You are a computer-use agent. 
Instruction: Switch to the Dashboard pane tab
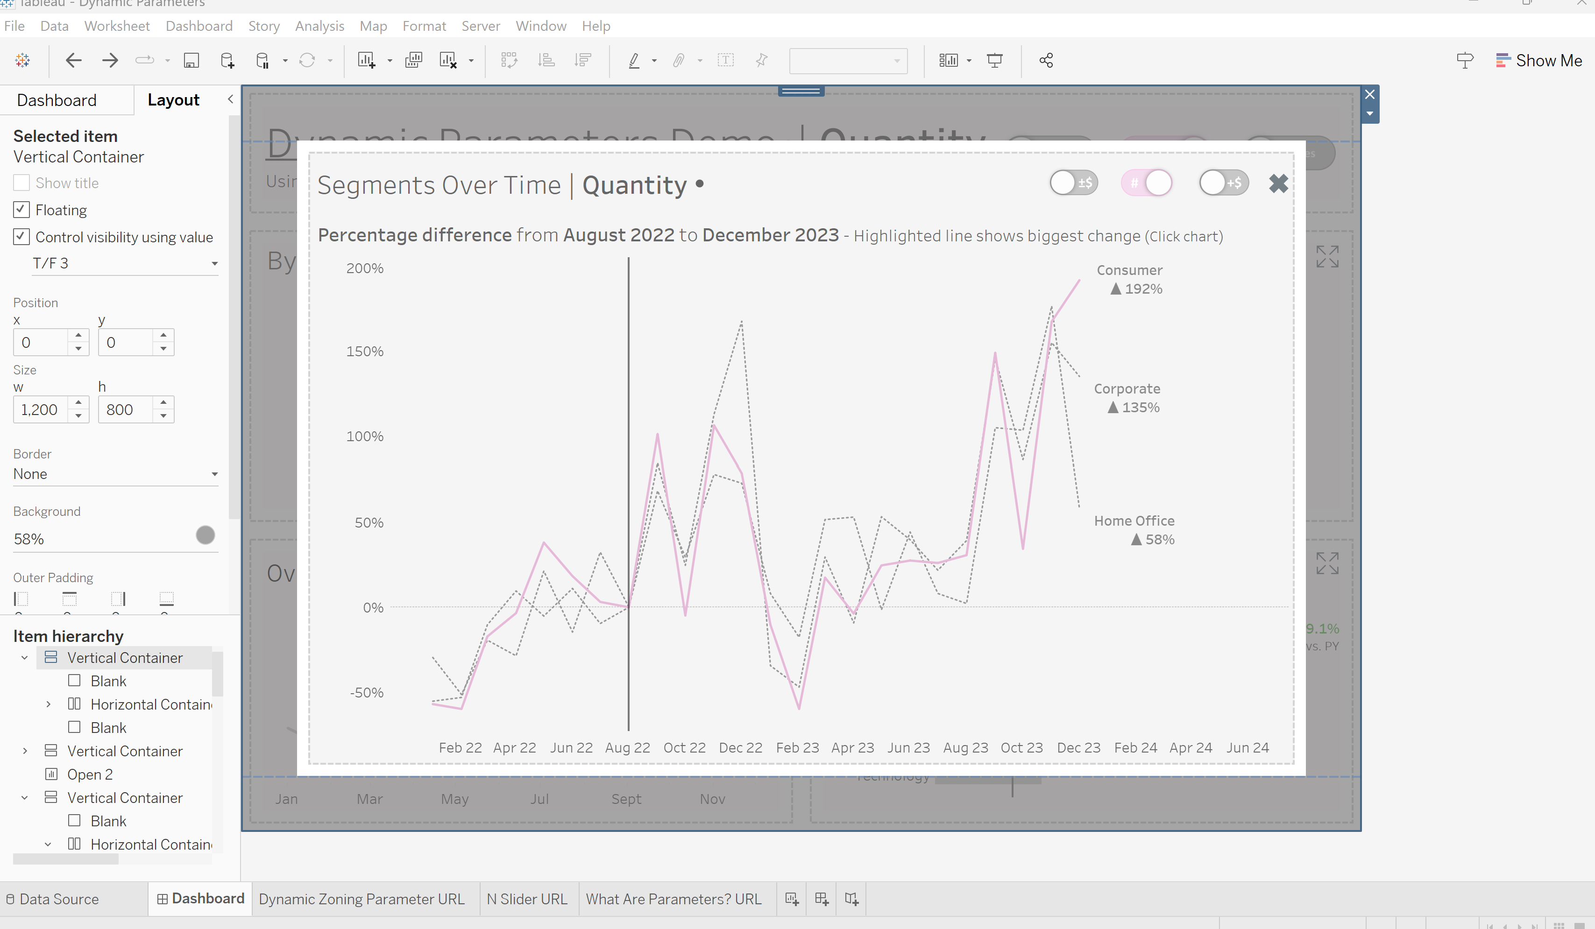[57, 100]
